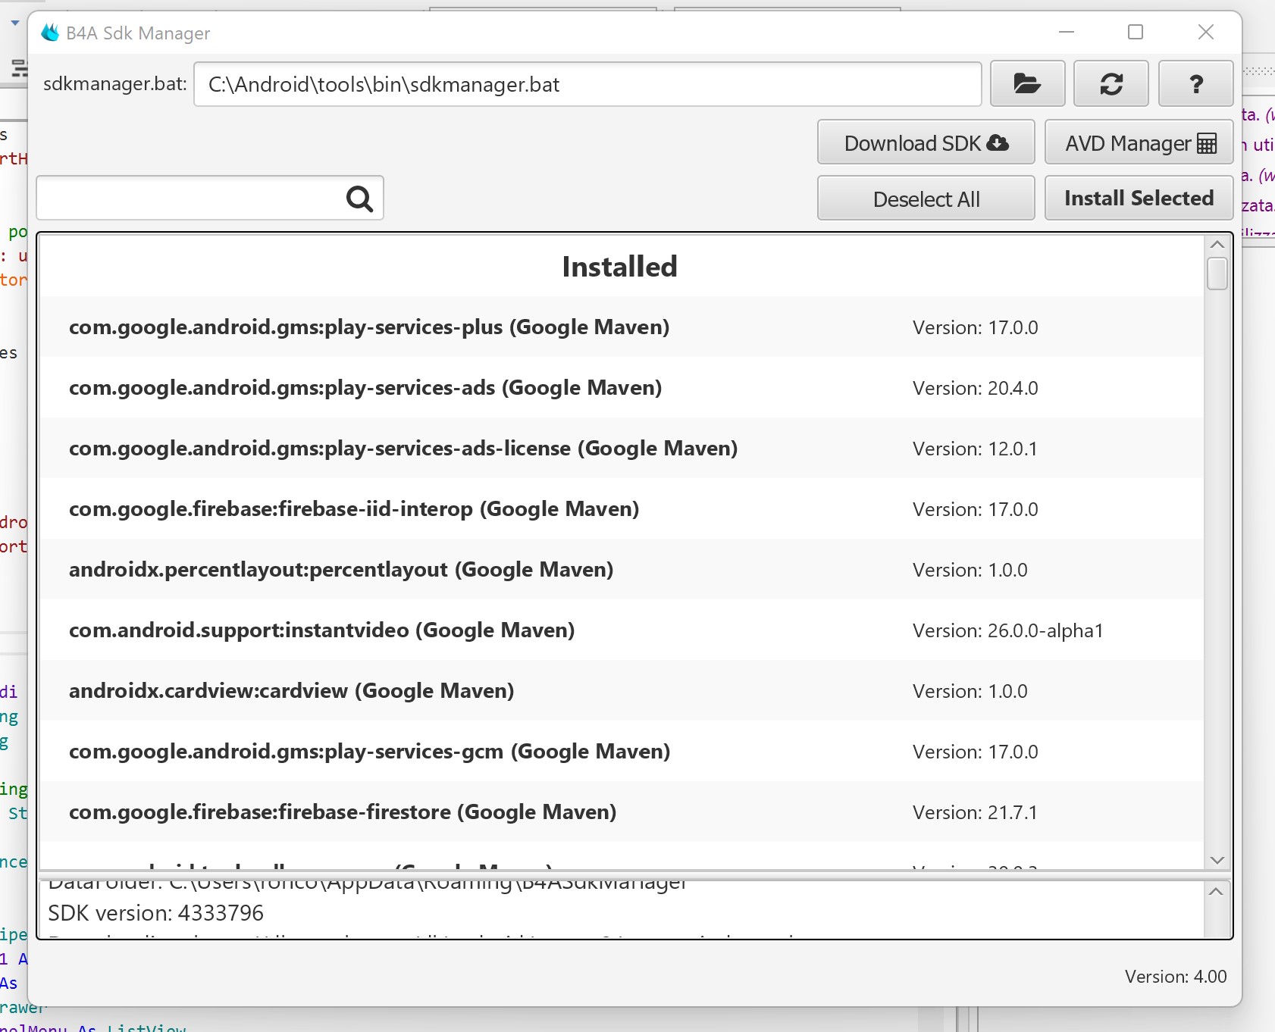Maximize the B4A Sdk Manager window
The width and height of the screenshot is (1275, 1032).
1136,32
